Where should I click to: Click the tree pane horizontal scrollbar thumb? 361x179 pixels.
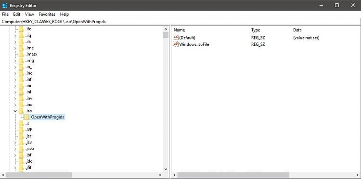click(39, 175)
